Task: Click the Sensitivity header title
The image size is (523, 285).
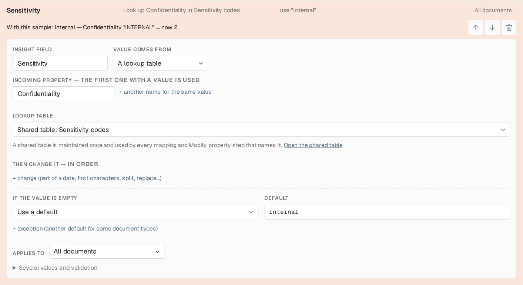Action: pyautogui.click(x=24, y=10)
